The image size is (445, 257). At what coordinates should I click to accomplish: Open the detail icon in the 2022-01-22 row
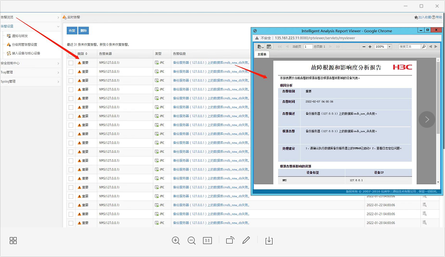(424, 205)
